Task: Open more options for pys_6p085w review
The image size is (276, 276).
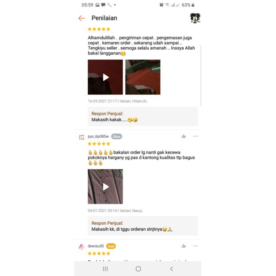Action: (195, 136)
